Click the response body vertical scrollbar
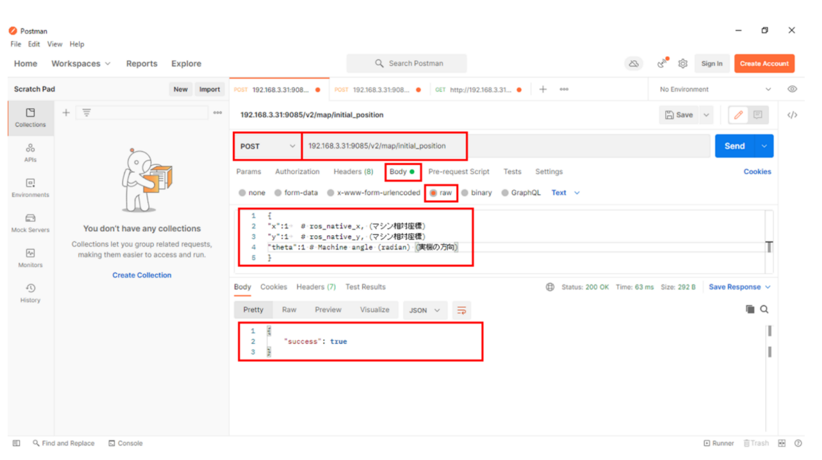This screenshot has height=460, width=822. coord(770,341)
